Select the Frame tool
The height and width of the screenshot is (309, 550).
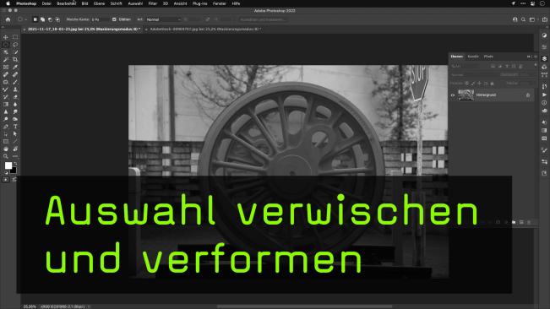click(x=6, y=67)
